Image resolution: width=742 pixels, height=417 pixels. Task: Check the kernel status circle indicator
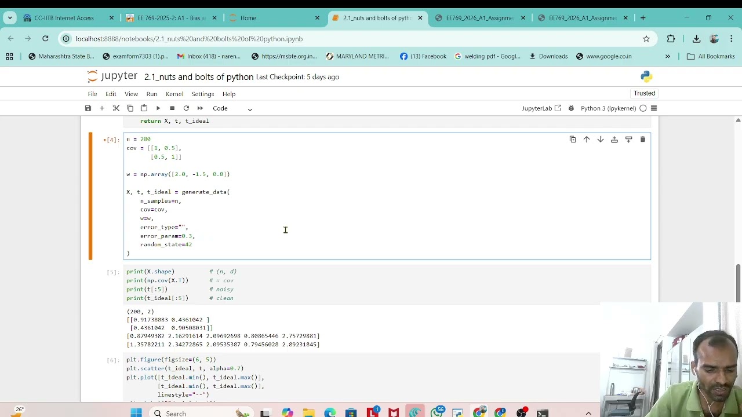[x=643, y=108]
